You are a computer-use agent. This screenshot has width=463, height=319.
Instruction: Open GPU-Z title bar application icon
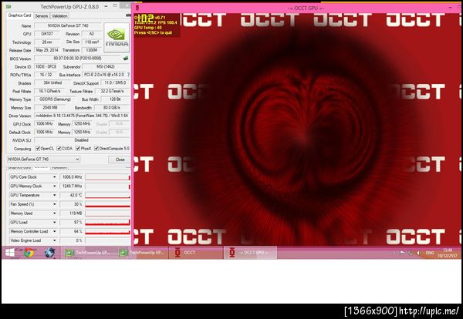pyautogui.click(x=8, y=6)
